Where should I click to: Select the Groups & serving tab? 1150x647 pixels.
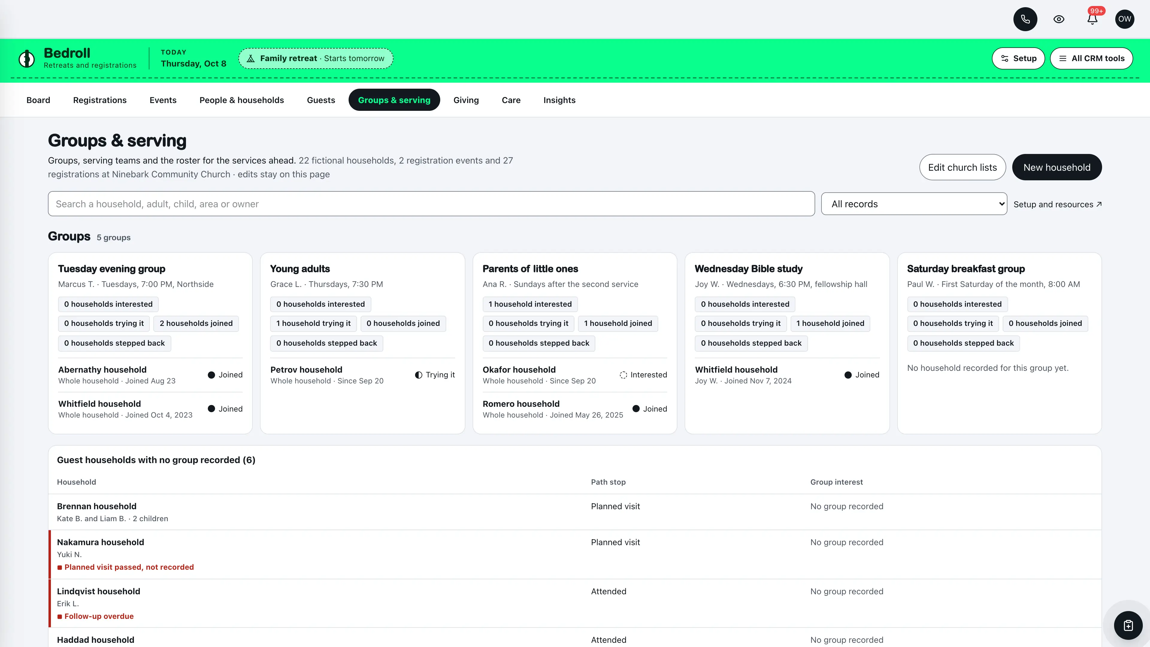tap(394, 100)
